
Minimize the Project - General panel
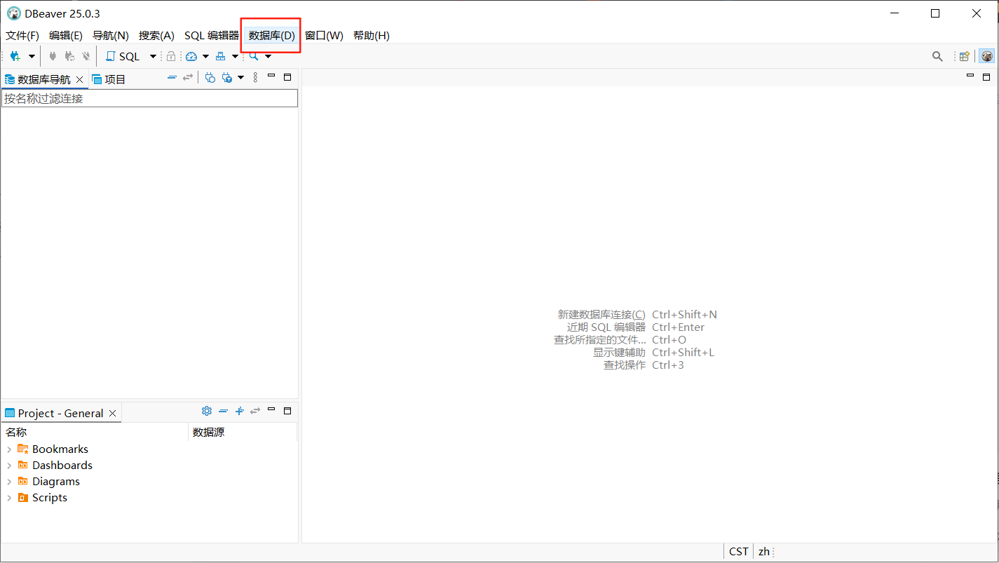(x=271, y=409)
